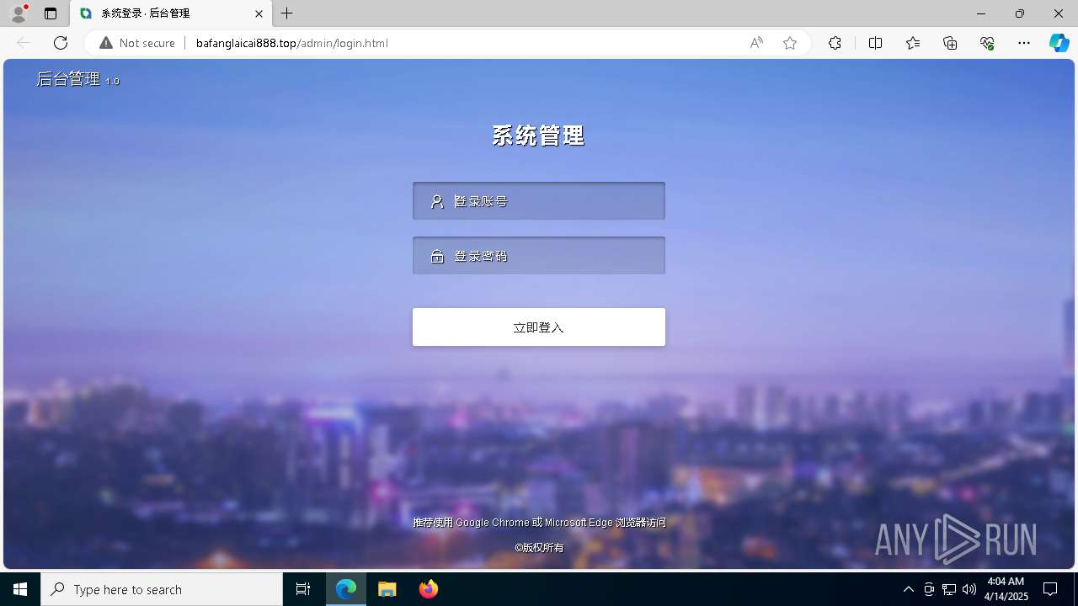
Task: Open the Windows Start menu
Action: tap(20, 589)
